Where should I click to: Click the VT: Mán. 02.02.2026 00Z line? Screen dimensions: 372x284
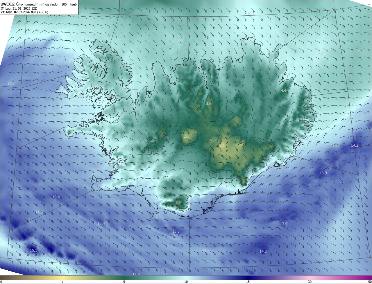click(24, 12)
